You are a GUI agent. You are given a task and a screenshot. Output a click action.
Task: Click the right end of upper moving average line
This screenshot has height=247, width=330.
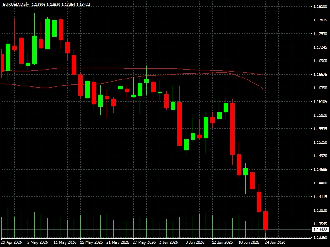pyautogui.click(x=264, y=75)
